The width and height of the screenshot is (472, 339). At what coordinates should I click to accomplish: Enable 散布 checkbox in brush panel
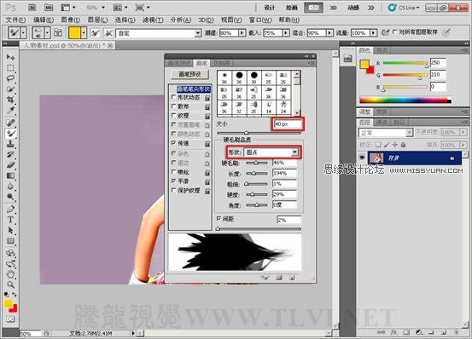(x=173, y=106)
